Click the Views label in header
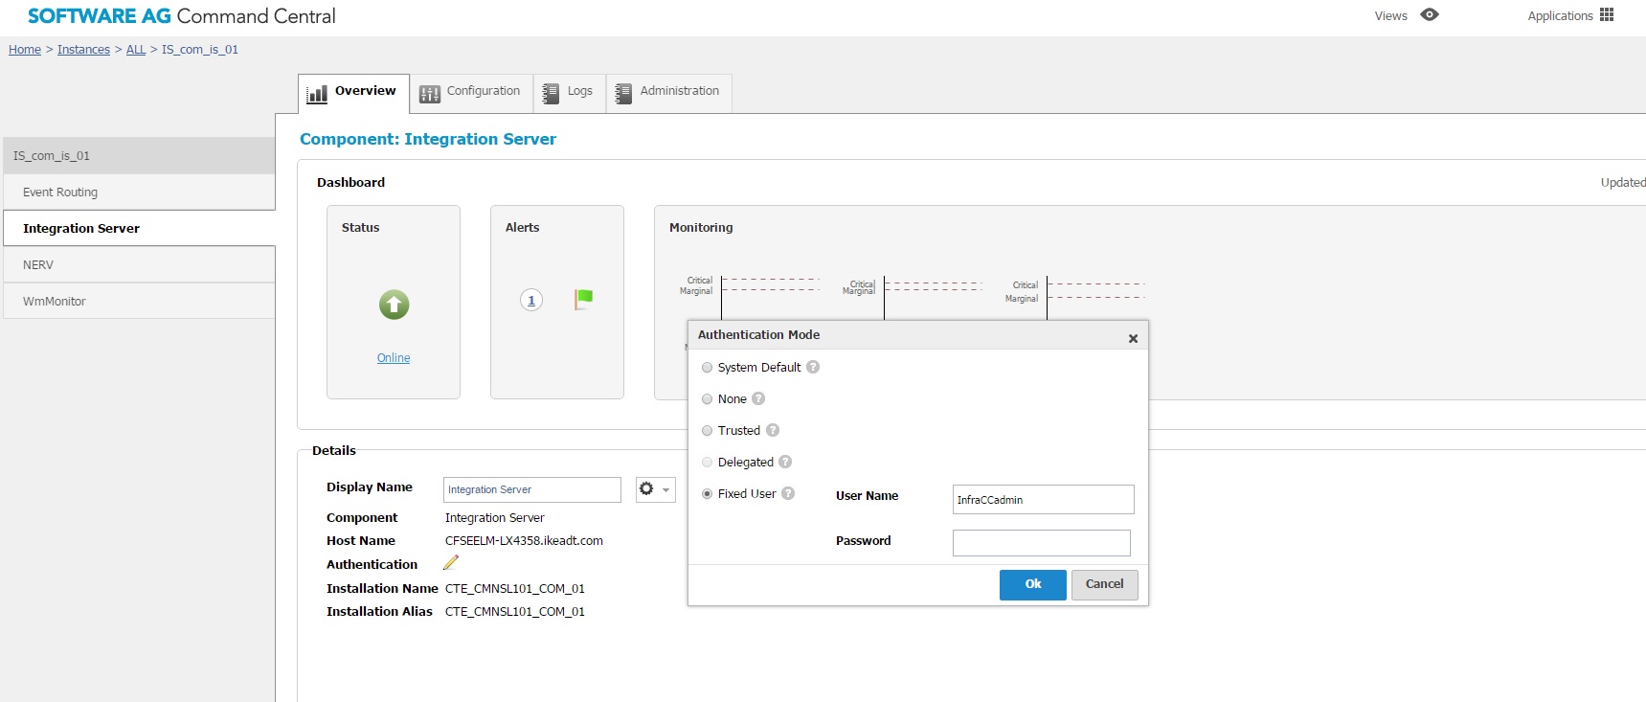Viewport: 1646px width, 702px height. coord(1390,16)
